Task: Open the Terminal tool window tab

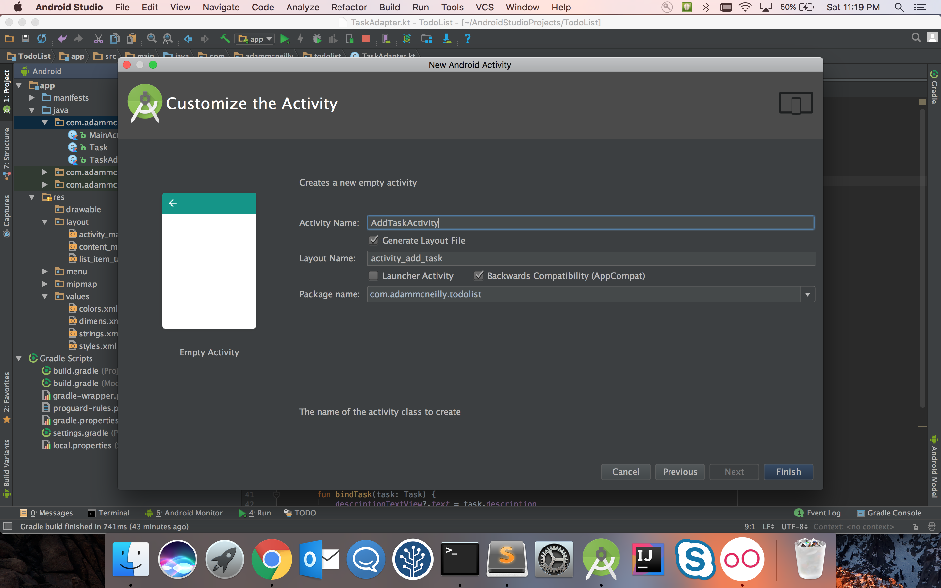Action: (x=108, y=513)
